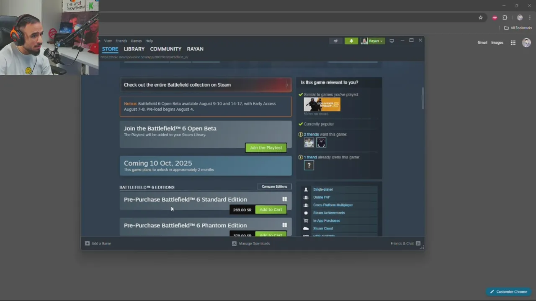Click the Single-player feature icon
536x301 pixels.
click(x=306, y=189)
